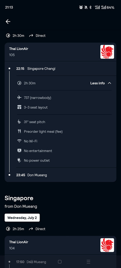Image resolution: width=121 pixels, height=268 pixels.
Task: Tap the Less info label
Action: 97,83
